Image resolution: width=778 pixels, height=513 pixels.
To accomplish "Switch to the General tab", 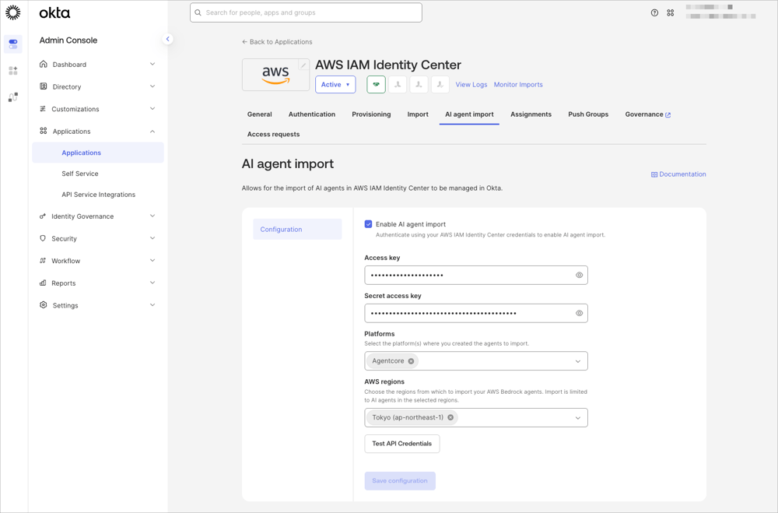I will [x=260, y=114].
